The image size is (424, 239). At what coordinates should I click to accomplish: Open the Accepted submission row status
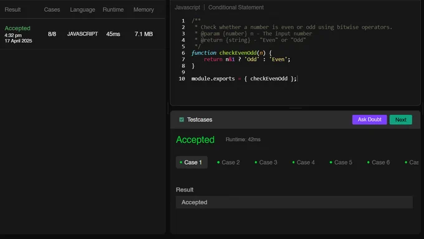(17, 28)
